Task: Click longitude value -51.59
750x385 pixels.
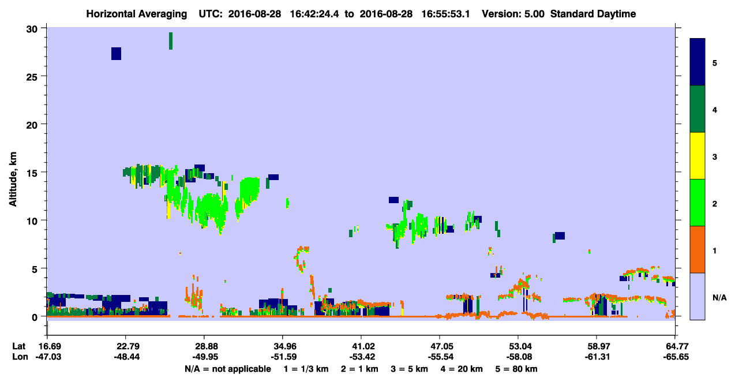Action: coord(282,357)
